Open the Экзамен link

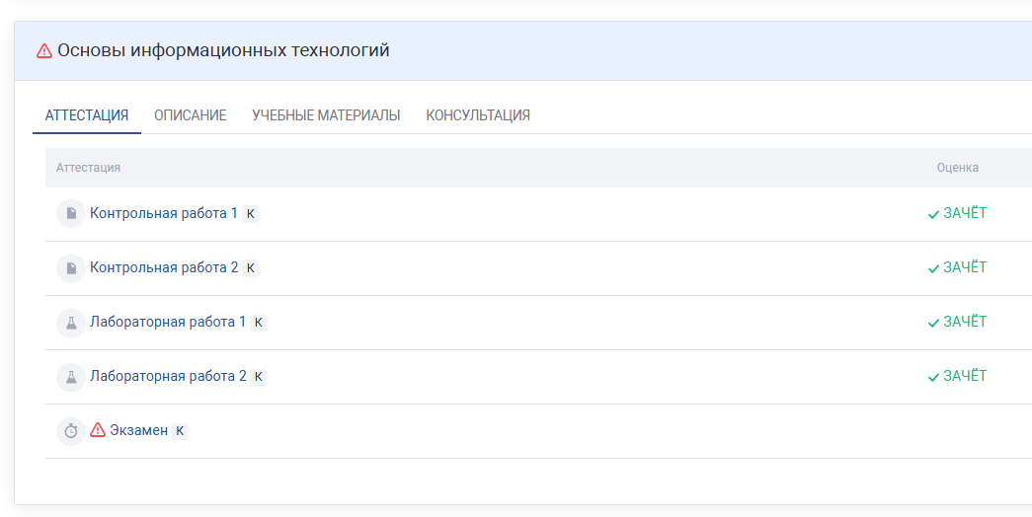coord(138,430)
